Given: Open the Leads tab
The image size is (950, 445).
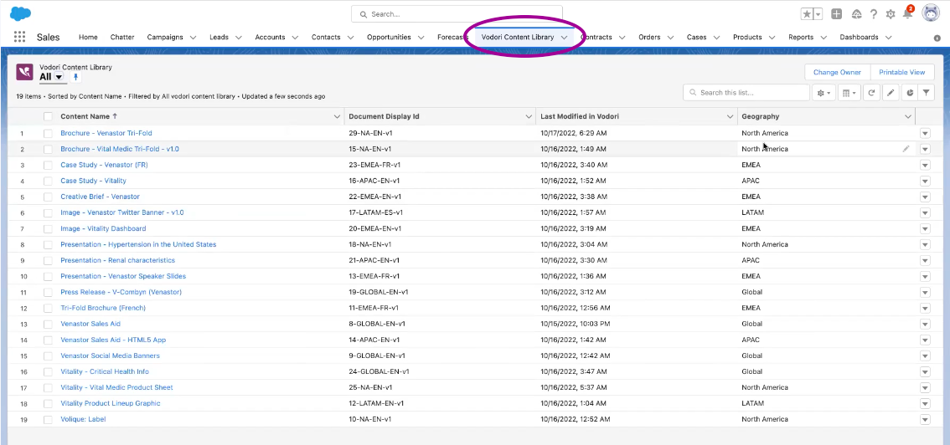Looking at the screenshot, I should point(219,37).
